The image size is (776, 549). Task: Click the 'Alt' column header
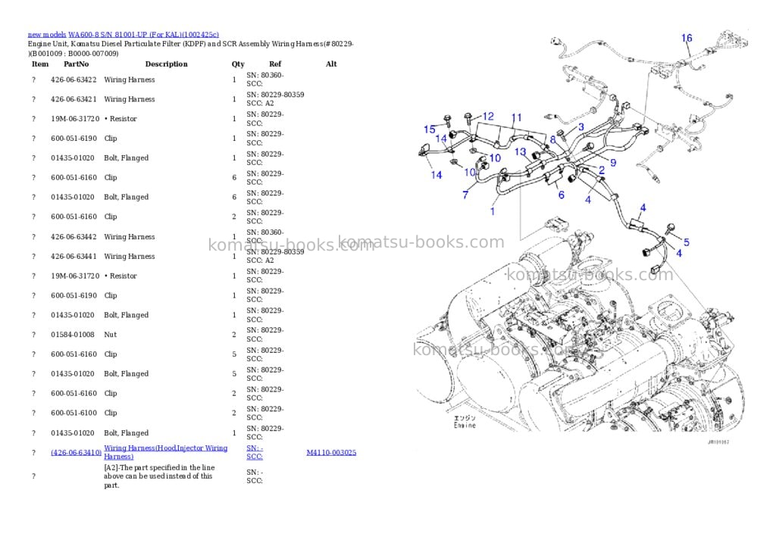pos(331,64)
